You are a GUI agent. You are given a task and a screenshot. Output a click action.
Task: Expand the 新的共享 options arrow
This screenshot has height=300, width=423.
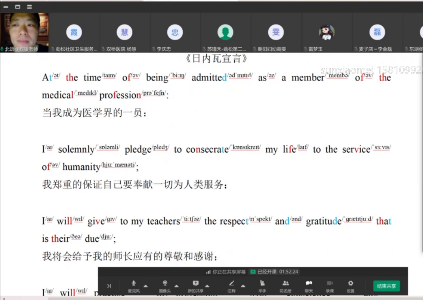(207, 286)
